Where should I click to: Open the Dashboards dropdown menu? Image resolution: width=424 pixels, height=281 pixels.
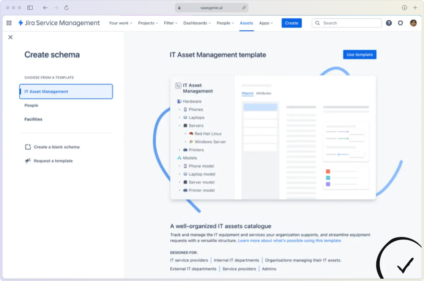click(x=197, y=23)
